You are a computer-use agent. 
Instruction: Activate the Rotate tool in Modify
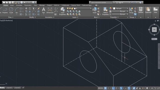(30, 8)
